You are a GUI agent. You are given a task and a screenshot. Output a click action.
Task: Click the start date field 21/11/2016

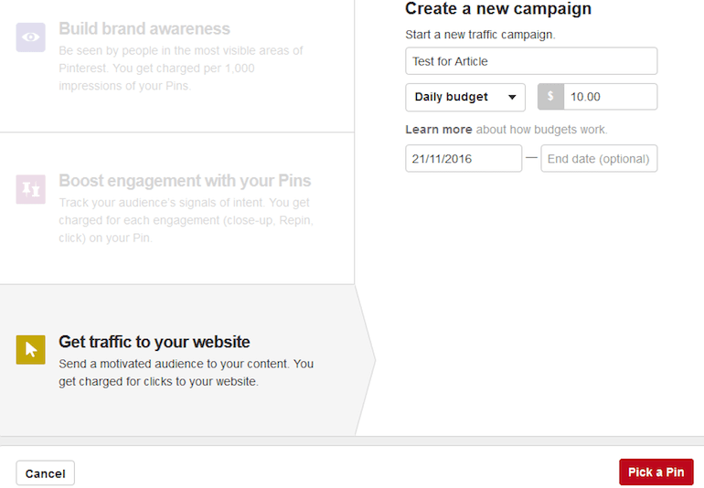point(464,158)
